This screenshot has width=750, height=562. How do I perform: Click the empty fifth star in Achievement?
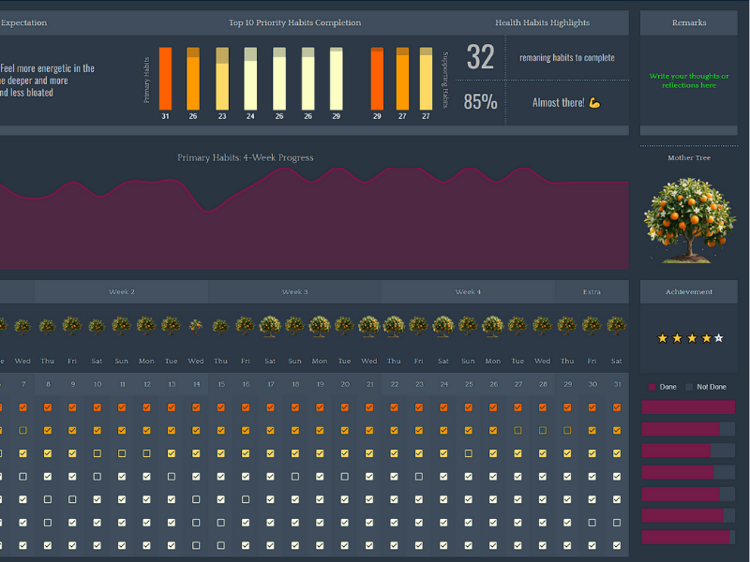coord(719,338)
